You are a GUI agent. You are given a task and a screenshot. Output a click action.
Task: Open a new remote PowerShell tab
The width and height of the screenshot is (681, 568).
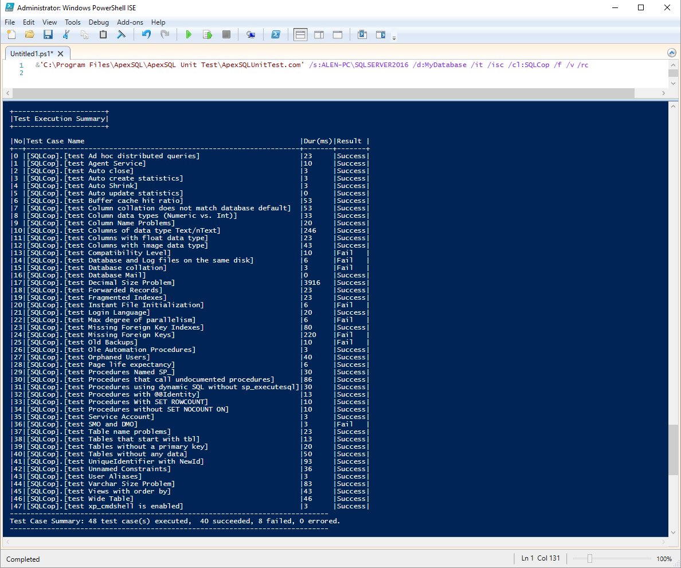pos(251,35)
